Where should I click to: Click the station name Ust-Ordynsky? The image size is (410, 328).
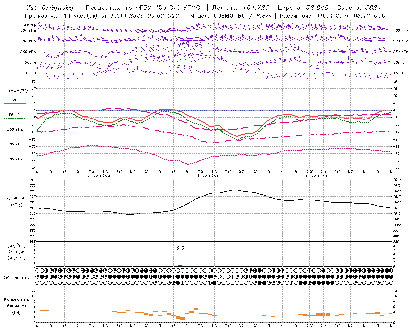[50, 8]
